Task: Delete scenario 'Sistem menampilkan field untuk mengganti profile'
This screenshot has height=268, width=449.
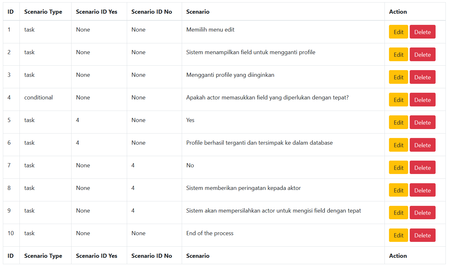Action: (422, 54)
